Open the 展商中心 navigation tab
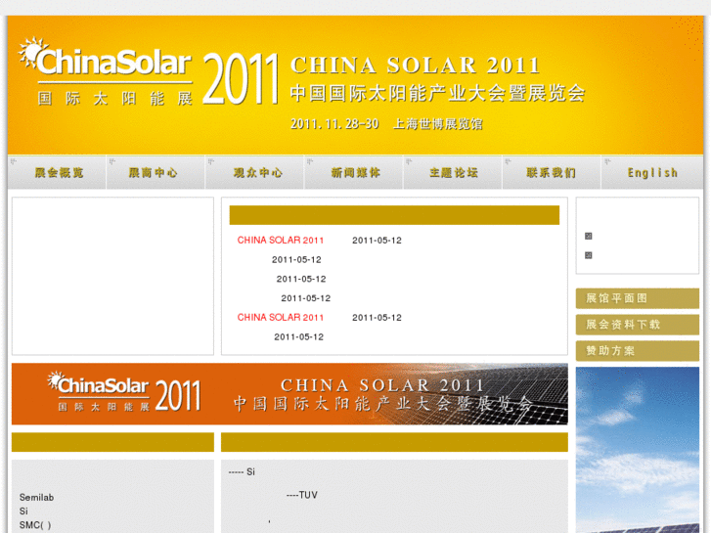This screenshot has width=711, height=533. tap(156, 172)
